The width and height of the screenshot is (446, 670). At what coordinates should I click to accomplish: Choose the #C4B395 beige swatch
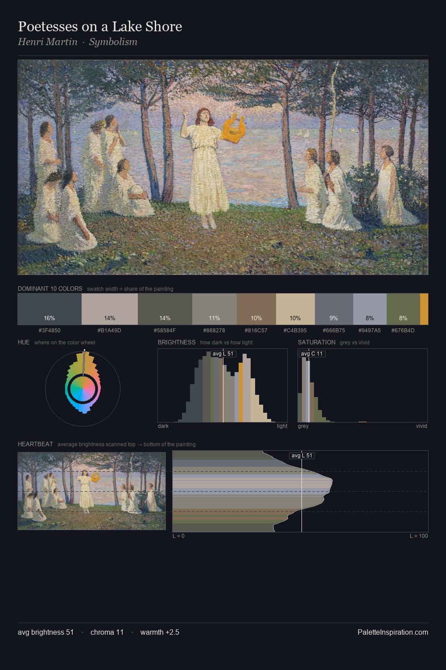pyautogui.click(x=295, y=309)
